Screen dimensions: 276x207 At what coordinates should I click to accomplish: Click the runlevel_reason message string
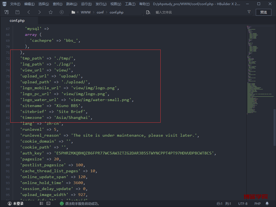pos(134,135)
